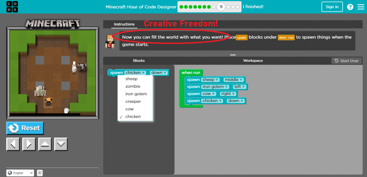Open the hamburger menu icon
The height and width of the screenshot is (177, 367).
pyautogui.click(x=361, y=7)
